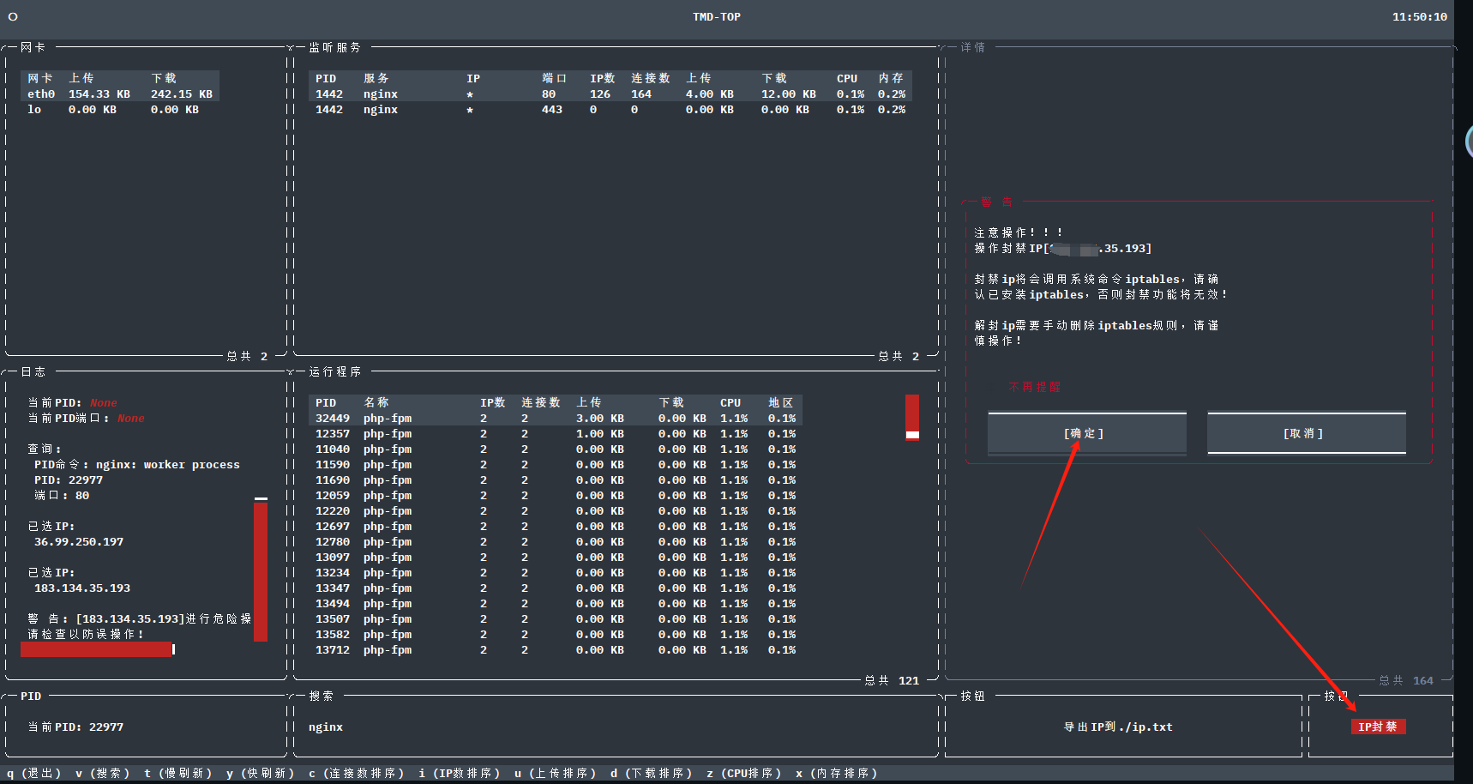Click the red bar at the bottom of 日志 panel
Viewport: 1473px width, 784px height.
point(97,649)
